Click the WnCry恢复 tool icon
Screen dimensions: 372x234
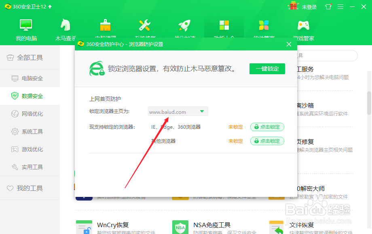click(84, 228)
